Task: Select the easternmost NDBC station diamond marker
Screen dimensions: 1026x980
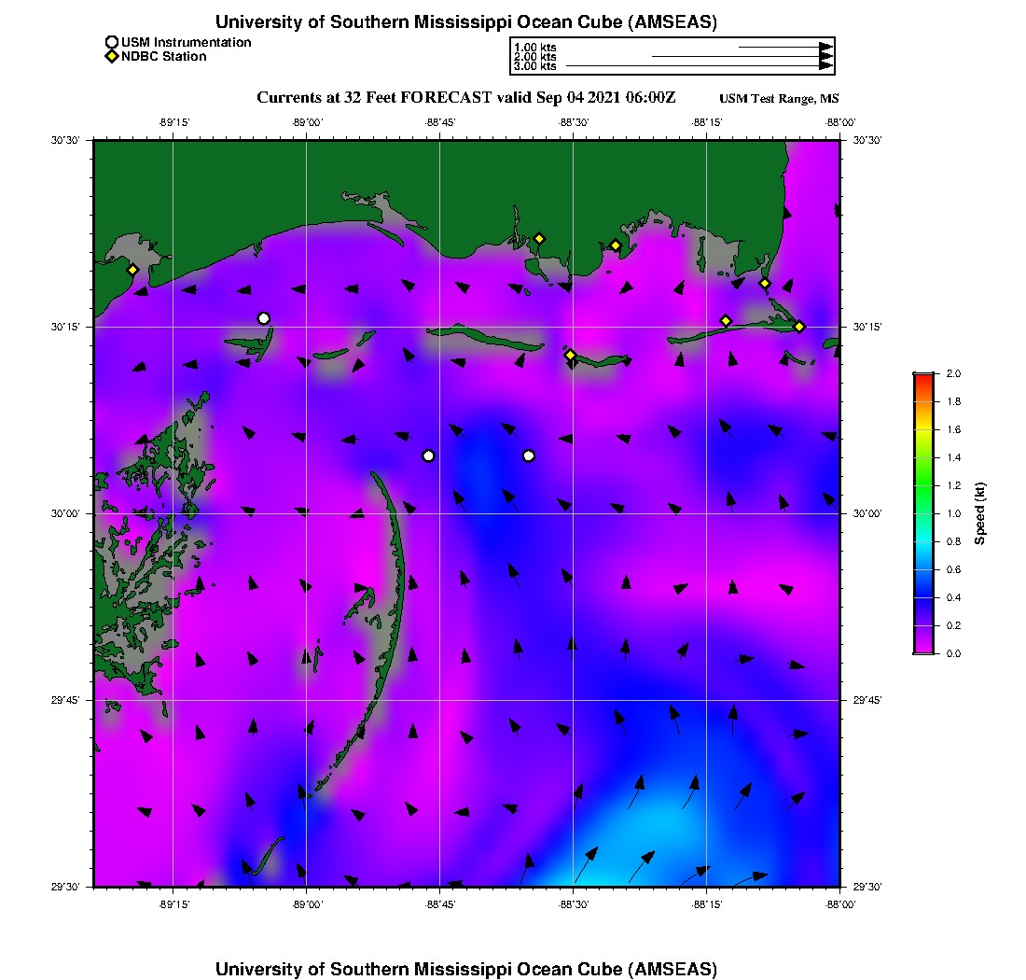Action: 799,327
